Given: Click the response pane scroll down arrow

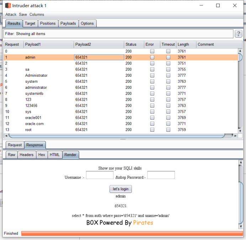Looking at the screenshot, I should 241,226.
